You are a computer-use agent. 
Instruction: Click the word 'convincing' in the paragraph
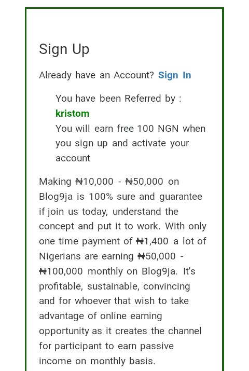(167, 286)
